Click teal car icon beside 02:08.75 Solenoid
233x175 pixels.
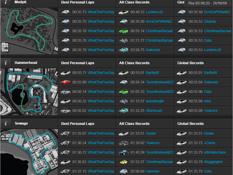124,50
